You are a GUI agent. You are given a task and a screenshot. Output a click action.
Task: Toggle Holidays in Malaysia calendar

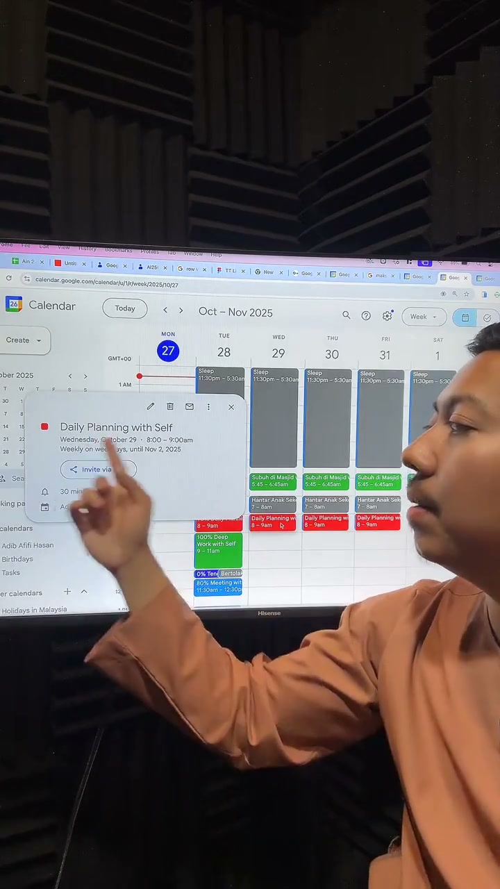tap(35, 610)
